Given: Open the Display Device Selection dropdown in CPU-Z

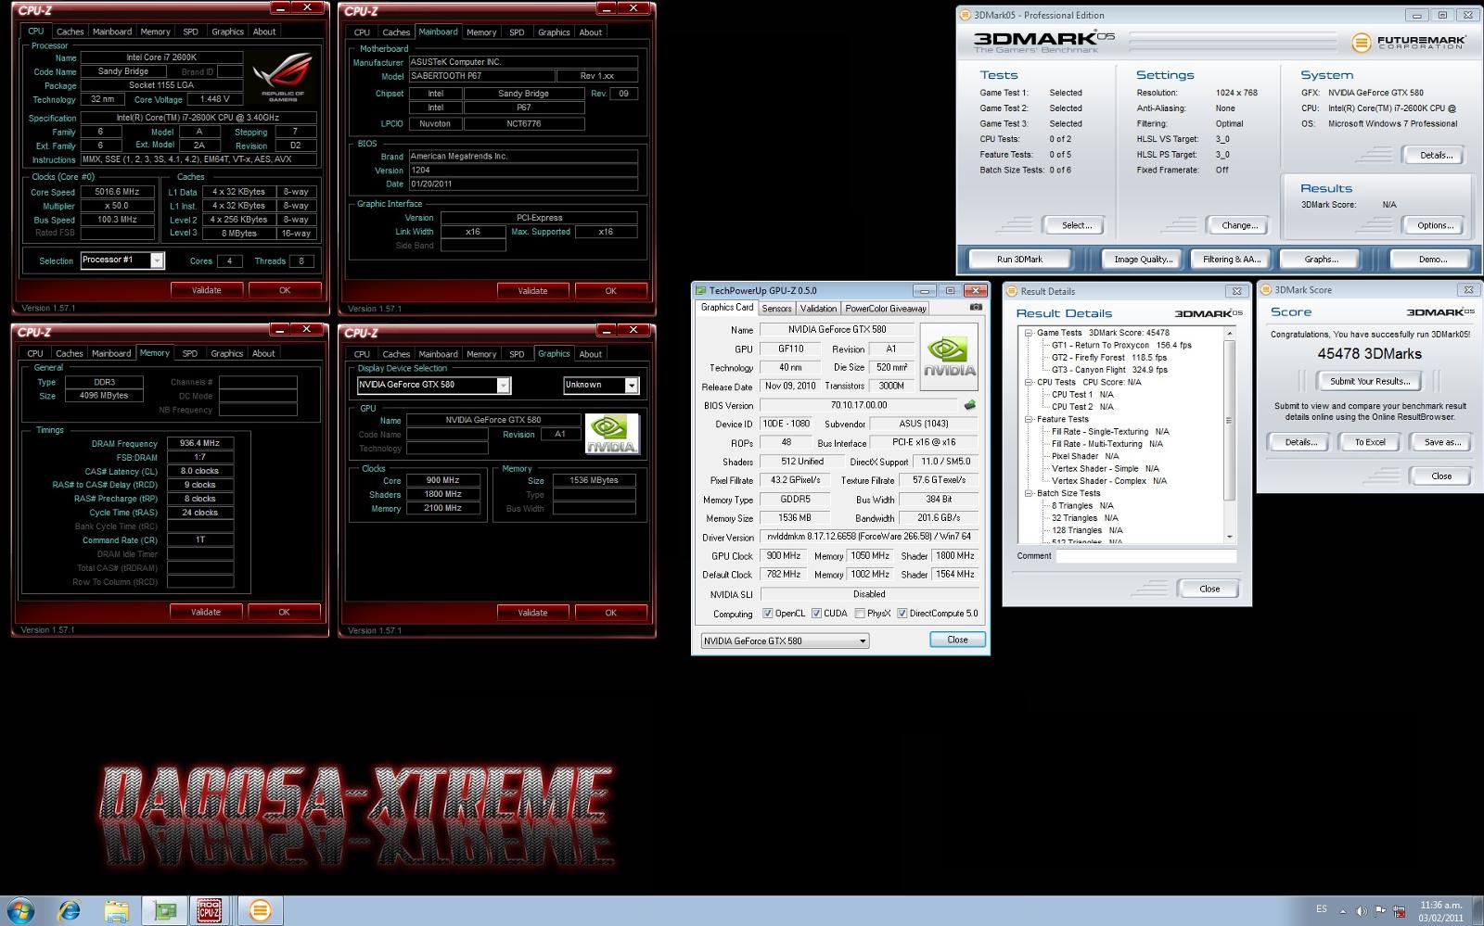Looking at the screenshot, I should pyautogui.click(x=503, y=386).
